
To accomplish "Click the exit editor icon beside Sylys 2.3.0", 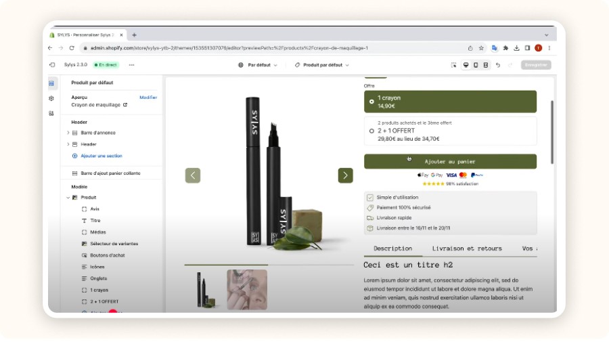I will tap(52, 65).
